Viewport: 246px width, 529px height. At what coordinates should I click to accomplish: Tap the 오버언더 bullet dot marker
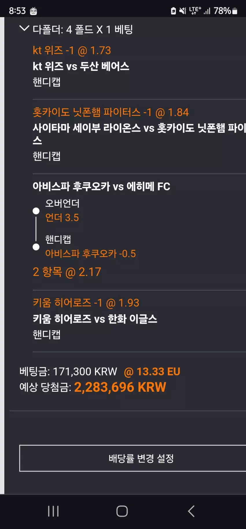click(x=36, y=211)
